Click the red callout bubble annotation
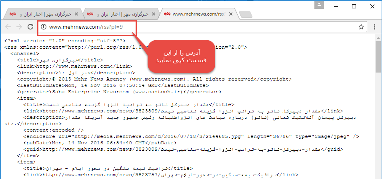This screenshot has height=179, width=382. pyautogui.click(x=181, y=56)
